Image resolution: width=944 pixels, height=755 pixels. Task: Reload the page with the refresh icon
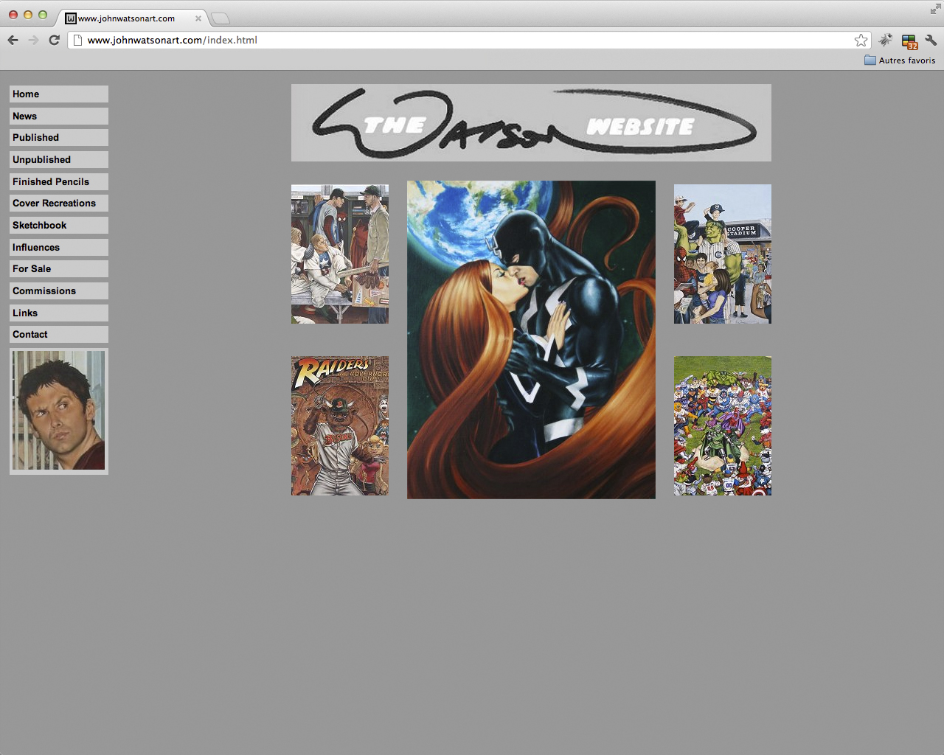coord(54,40)
